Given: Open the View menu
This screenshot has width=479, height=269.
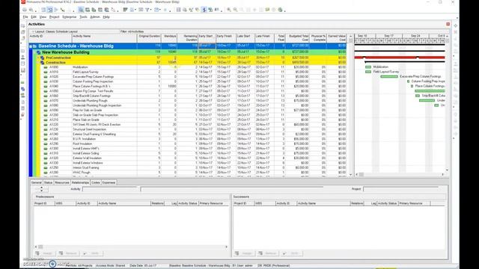Looking at the screenshot, I should (x=43, y=17).
